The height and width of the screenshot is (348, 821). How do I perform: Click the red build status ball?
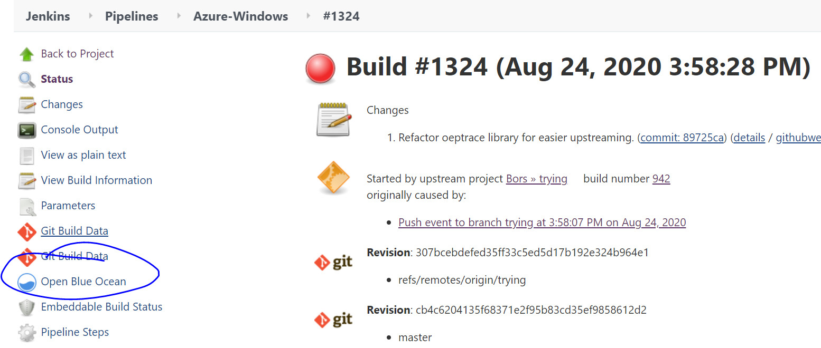coord(320,67)
